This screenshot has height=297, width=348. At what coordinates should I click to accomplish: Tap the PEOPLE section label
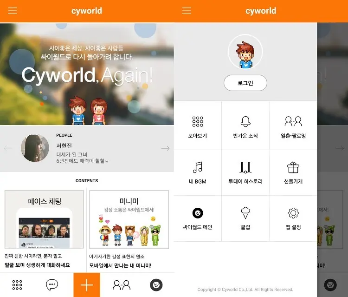(x=64, y=135)
